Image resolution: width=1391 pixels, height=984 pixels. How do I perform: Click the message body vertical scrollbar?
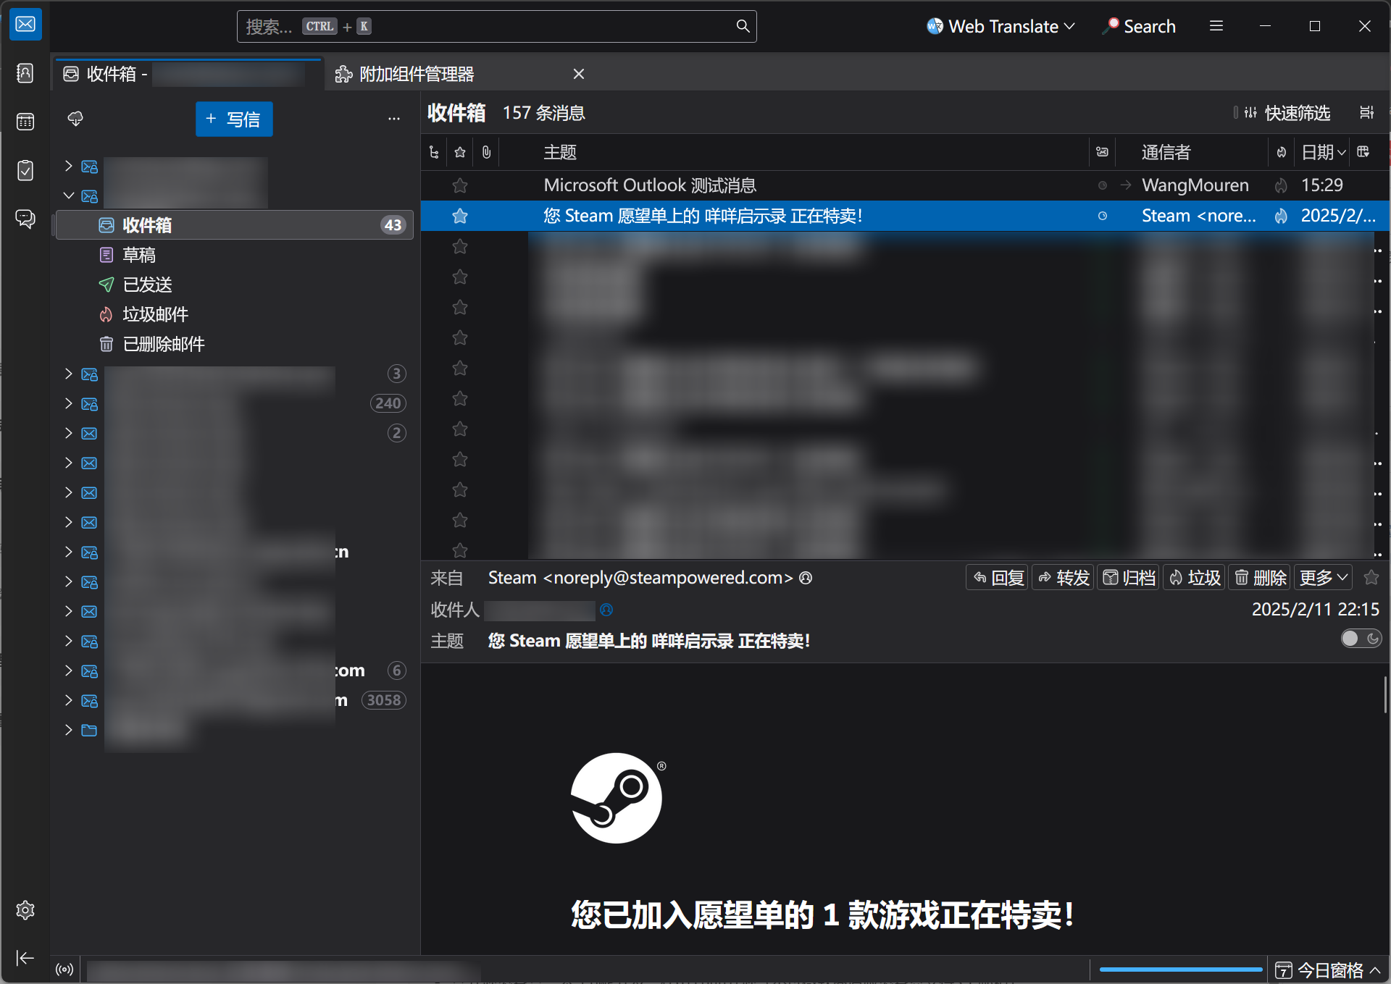[1384, 695]
